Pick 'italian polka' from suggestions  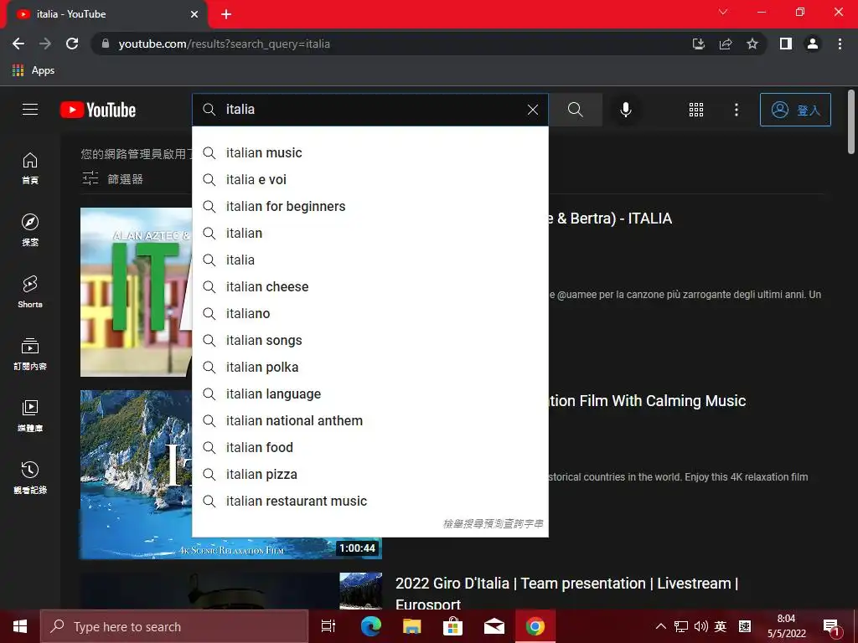click(x=370, y=367)
